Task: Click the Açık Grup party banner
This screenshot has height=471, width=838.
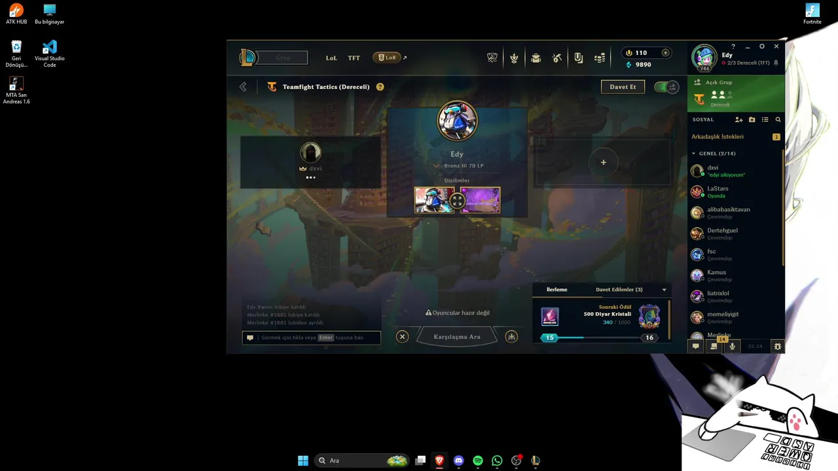Action: (736, 94)
